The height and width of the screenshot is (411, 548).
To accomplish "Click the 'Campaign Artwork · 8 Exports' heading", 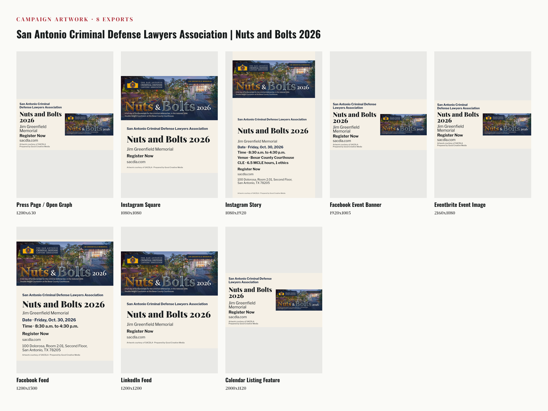I will click(x=75, y=20).
